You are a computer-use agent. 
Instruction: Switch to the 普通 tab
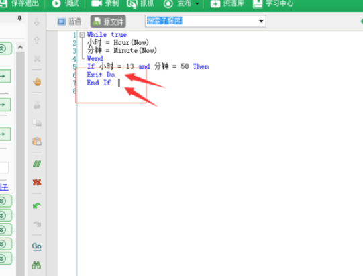tap(69, 21)
